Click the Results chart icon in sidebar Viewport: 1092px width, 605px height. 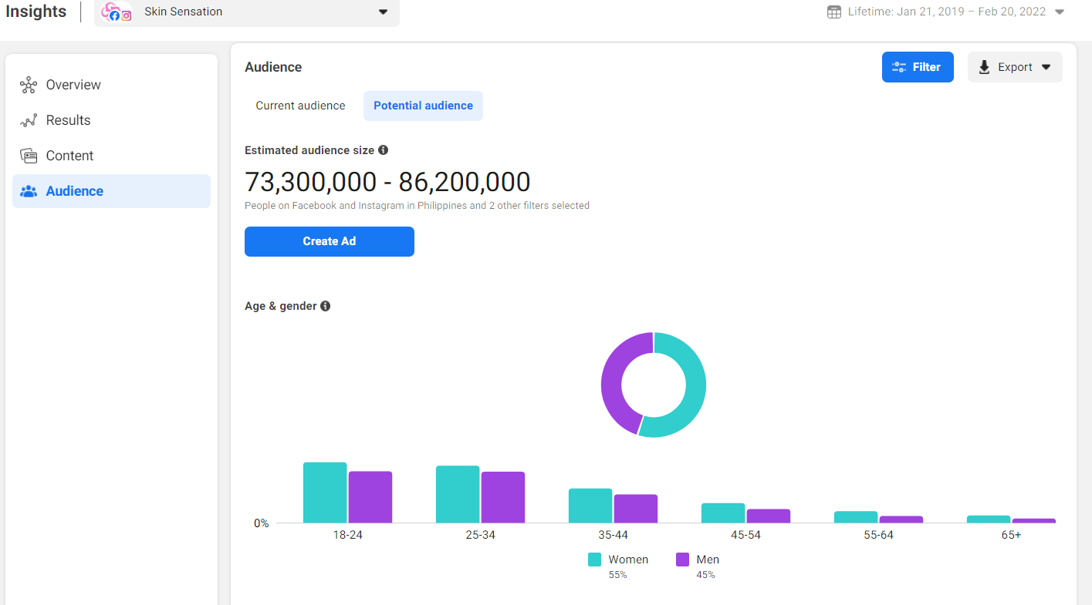coord(29,120)
